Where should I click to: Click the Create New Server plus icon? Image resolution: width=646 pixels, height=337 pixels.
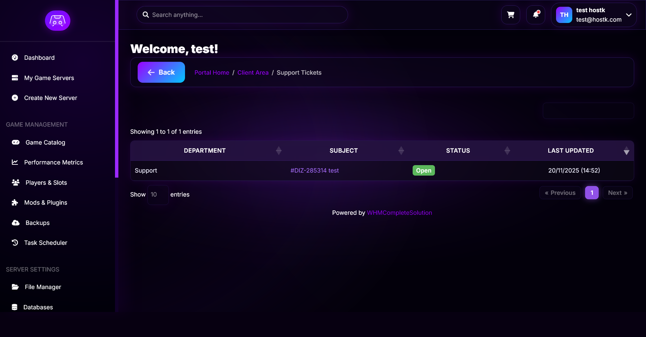pyautogui.click(x=15, y=98)
